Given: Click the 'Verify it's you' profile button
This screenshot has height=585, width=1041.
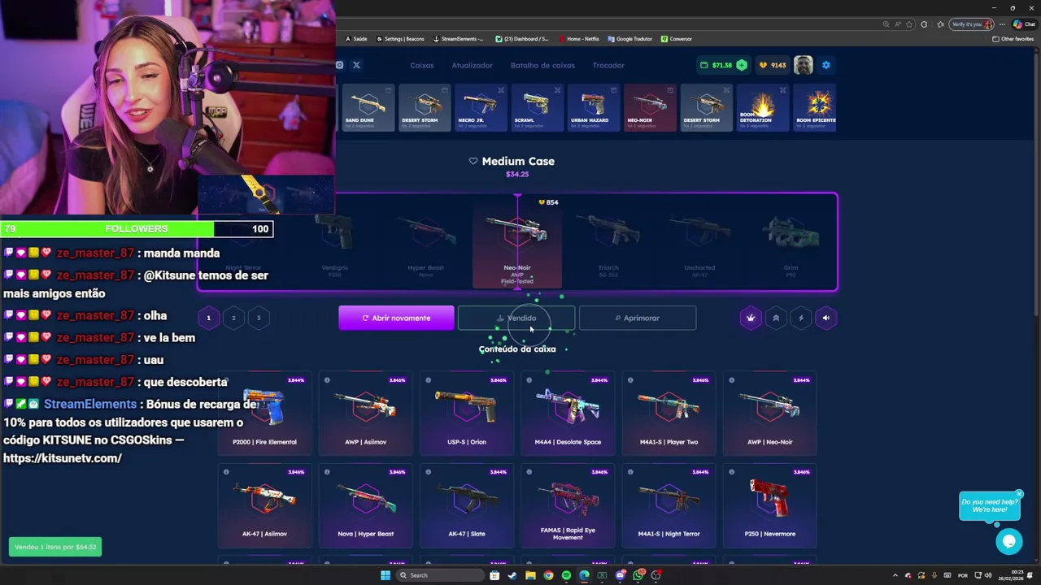Looking at the screenshot, I should [x=972, y=24].
